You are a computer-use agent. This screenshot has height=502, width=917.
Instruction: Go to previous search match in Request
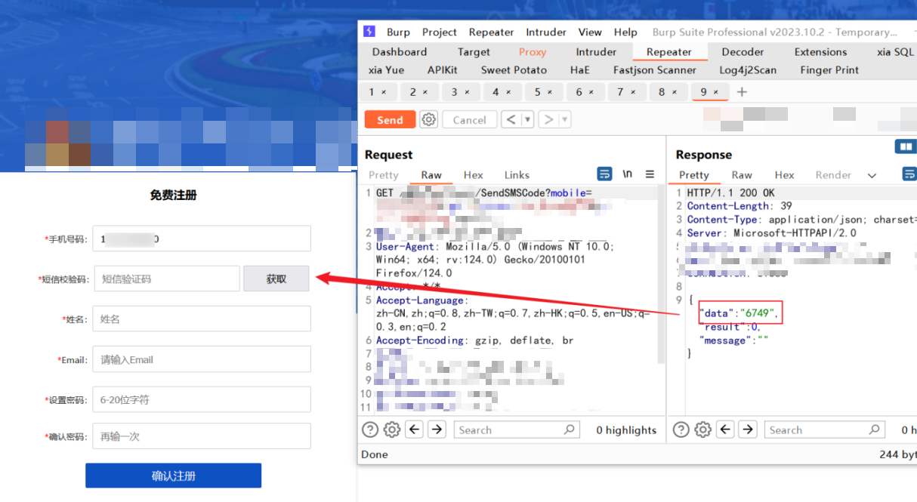(414, 430)
